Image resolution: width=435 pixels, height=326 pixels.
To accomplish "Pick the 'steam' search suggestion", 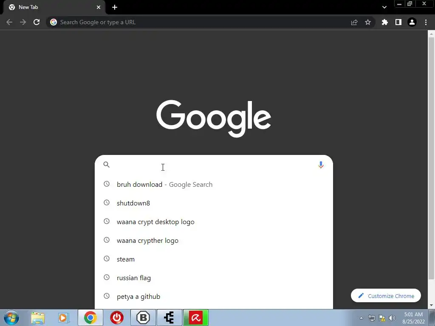I will click(x=214, y=259).
